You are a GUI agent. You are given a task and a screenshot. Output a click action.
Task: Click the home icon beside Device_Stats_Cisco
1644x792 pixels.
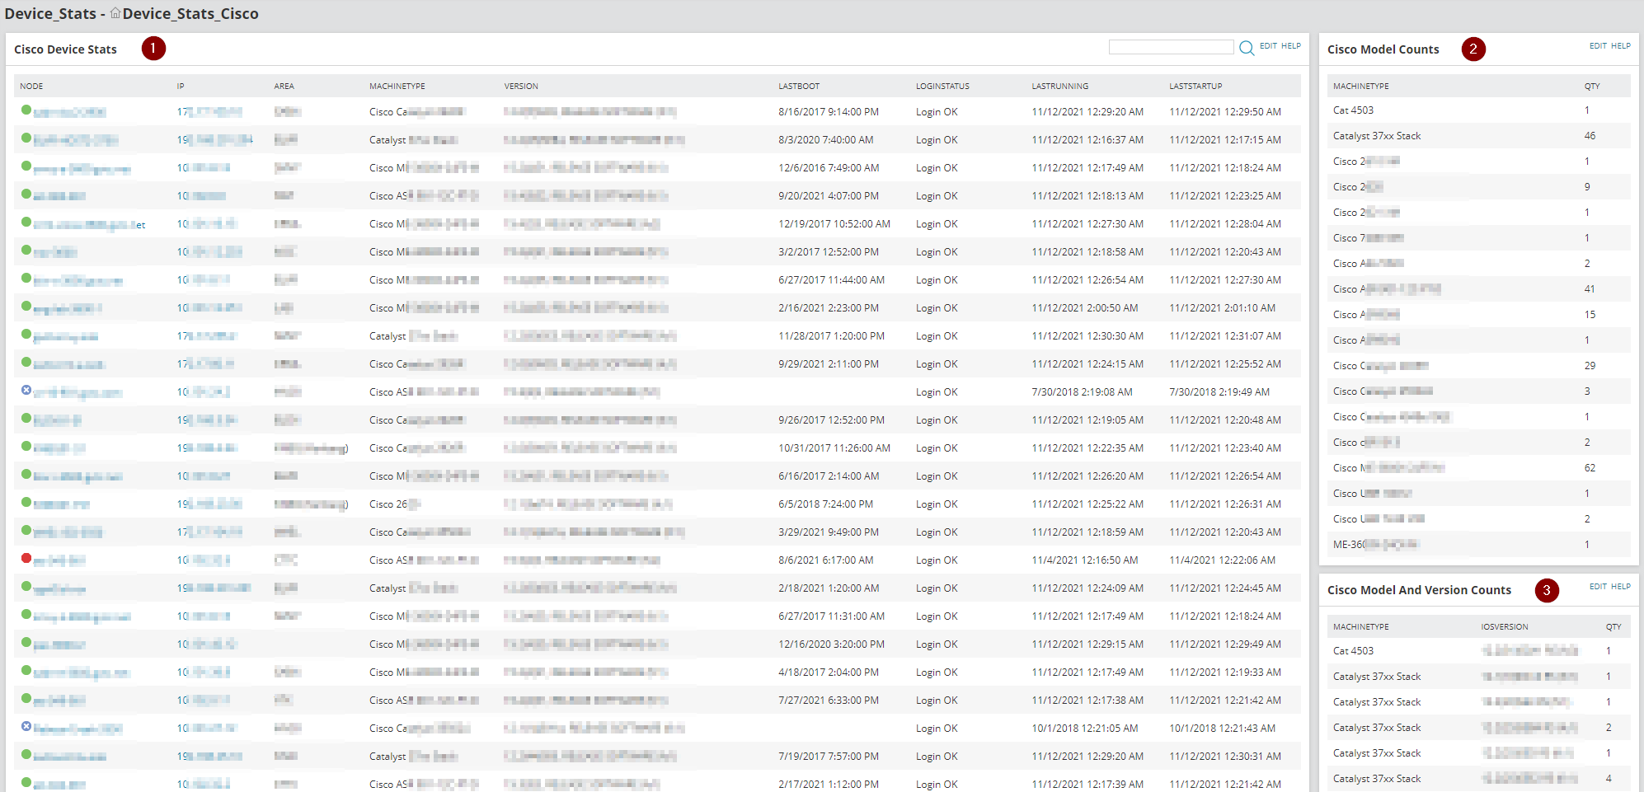coord(115,13)
